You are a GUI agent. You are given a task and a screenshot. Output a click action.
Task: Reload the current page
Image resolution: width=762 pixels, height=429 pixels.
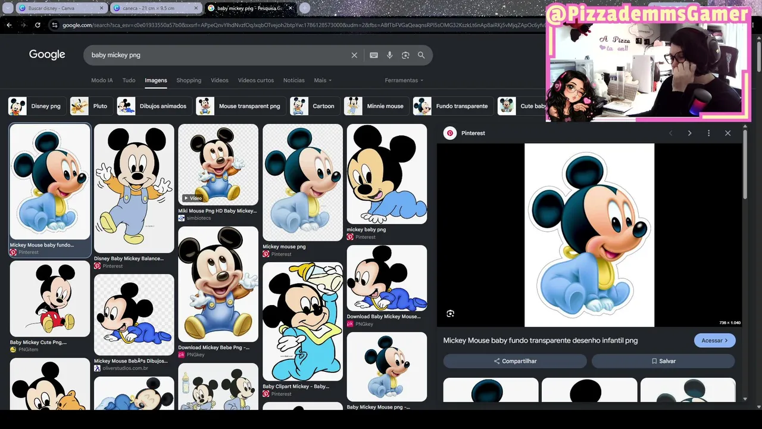[x=38, y=25]
